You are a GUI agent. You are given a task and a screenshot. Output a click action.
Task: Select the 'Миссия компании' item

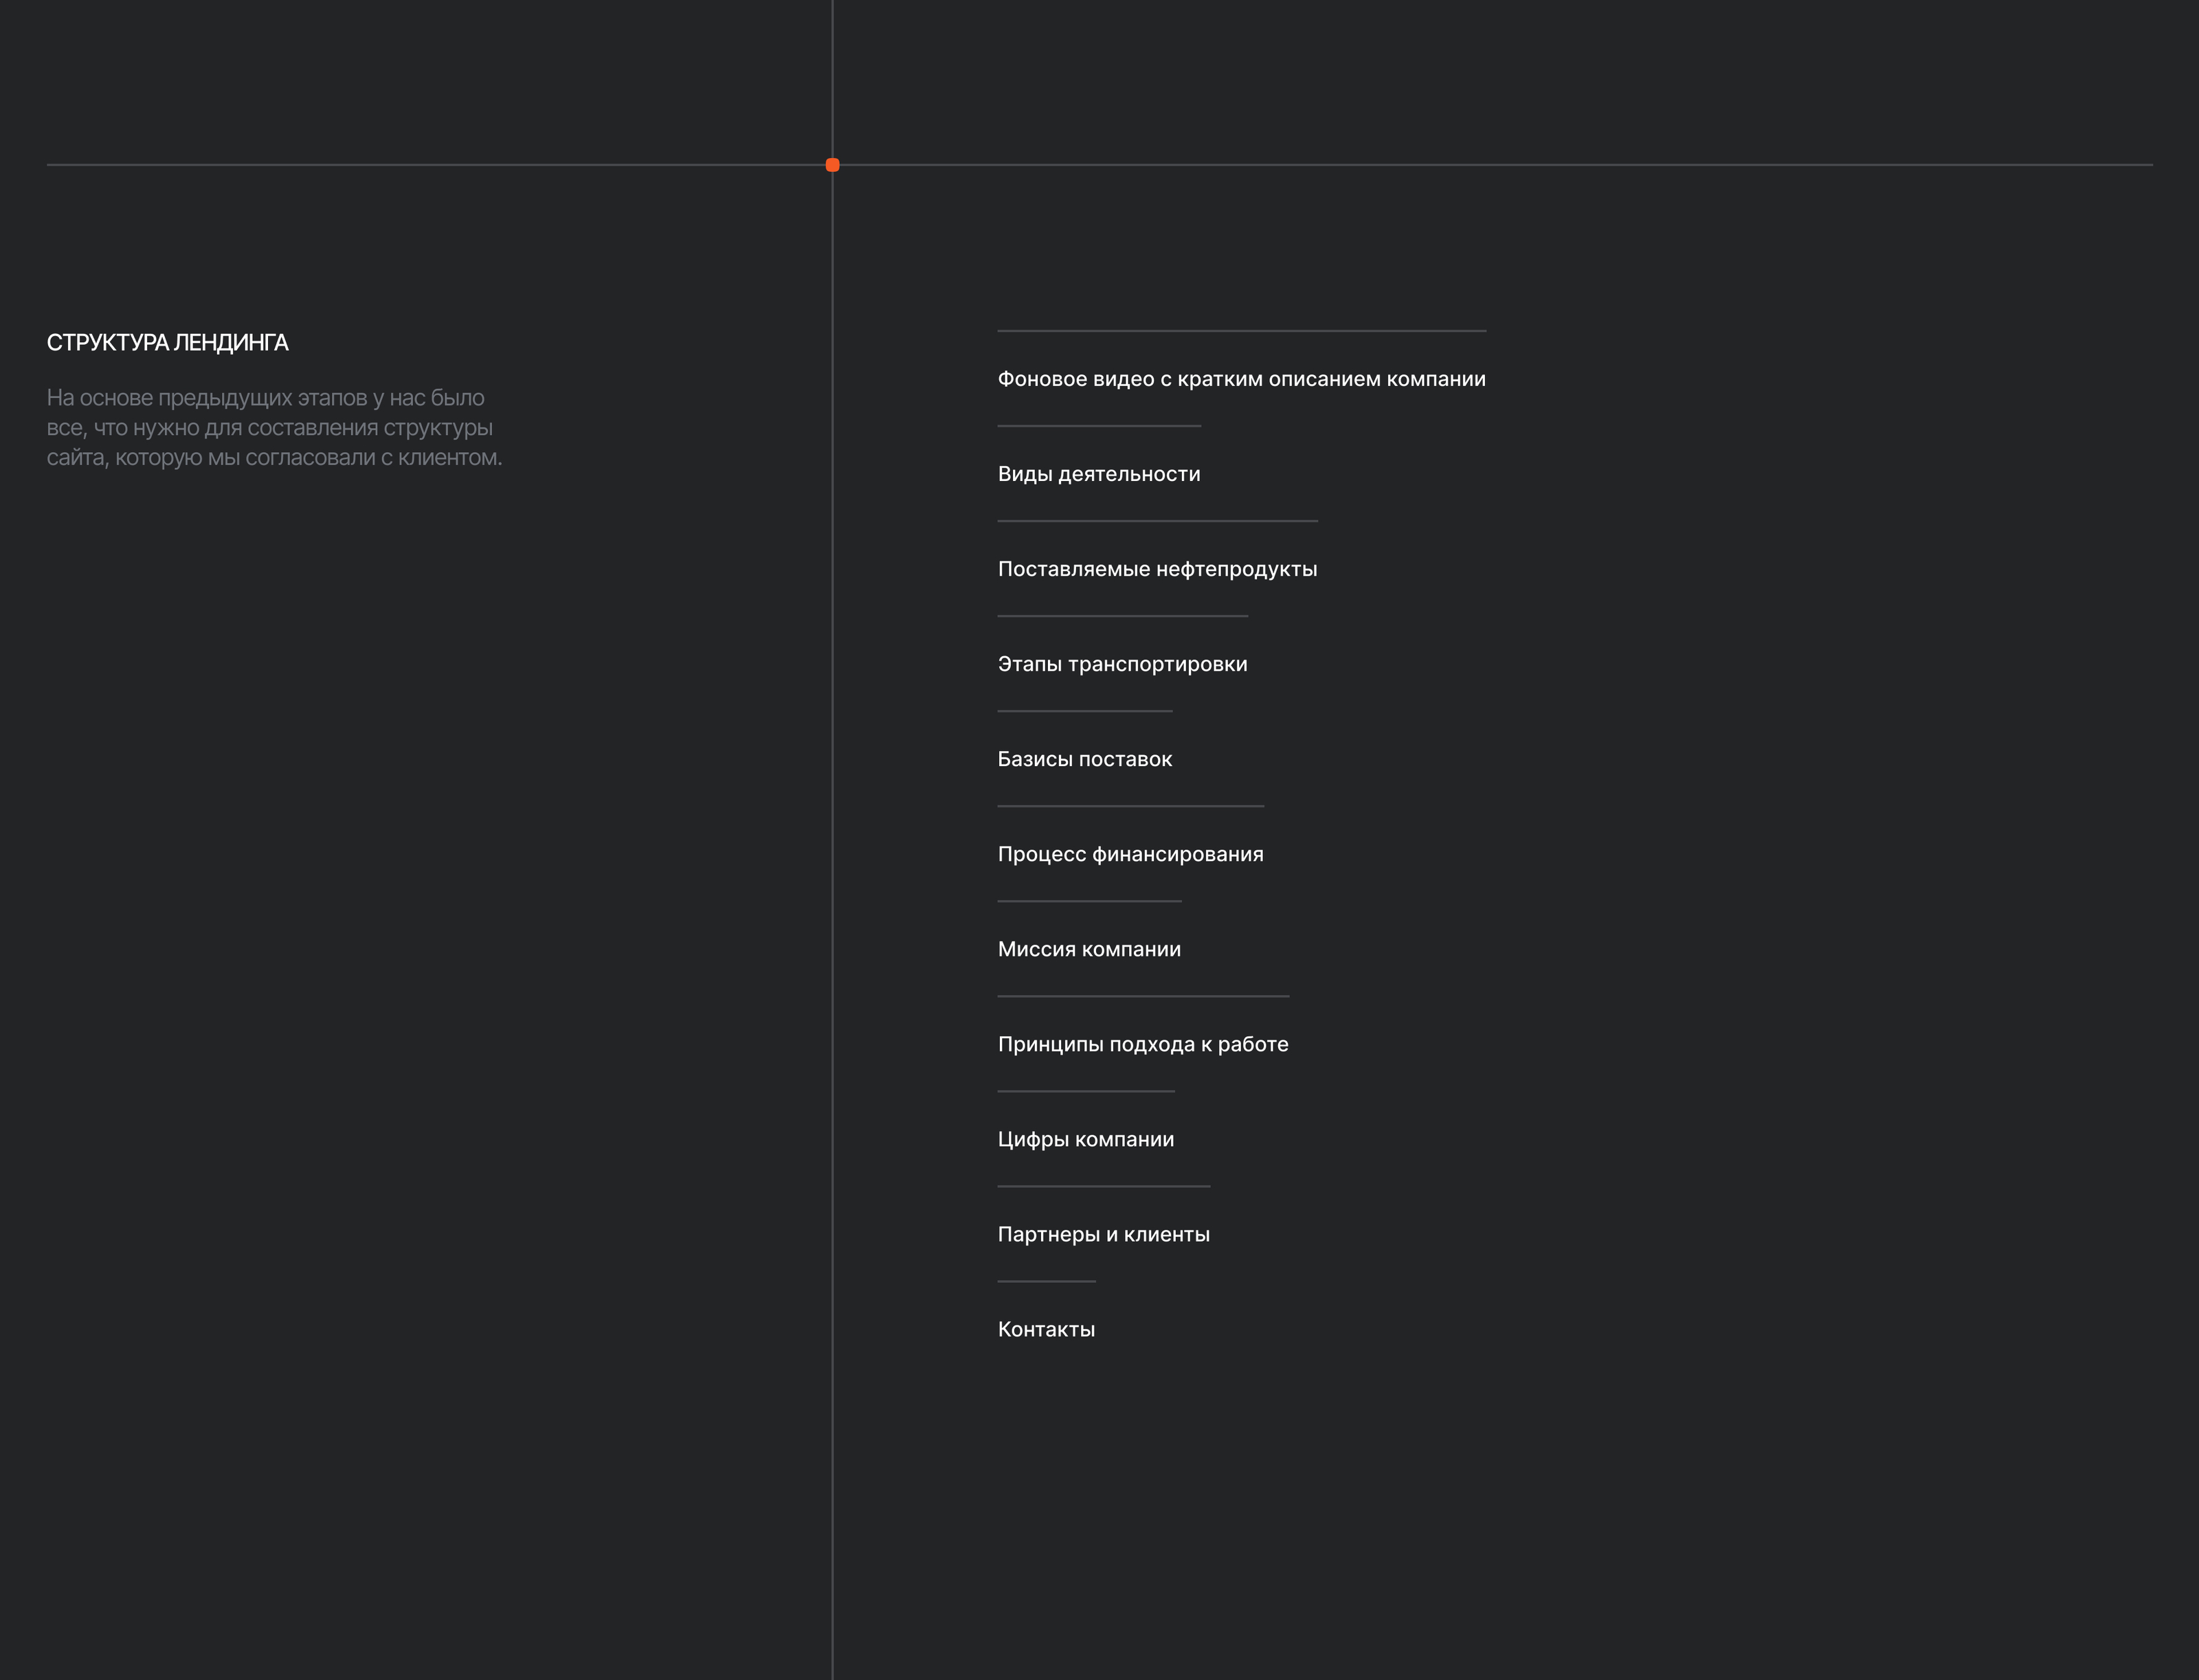pyautogui.click(x=1089, y=949)
